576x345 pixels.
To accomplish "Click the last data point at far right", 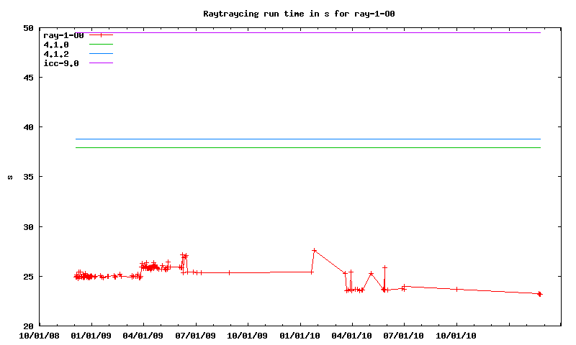I will [539, 294].
